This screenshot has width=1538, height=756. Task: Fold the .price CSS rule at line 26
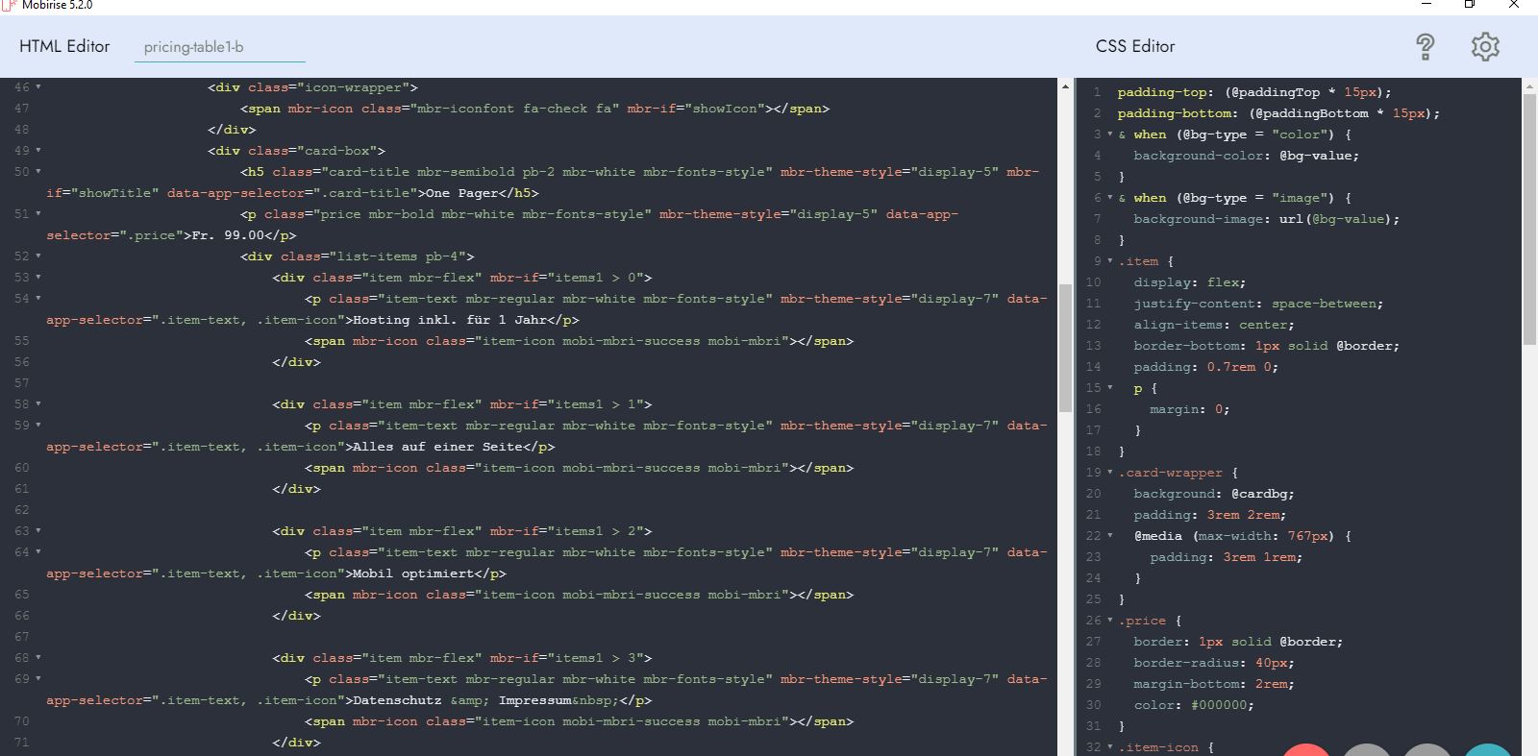click(x=1110, y=621)
